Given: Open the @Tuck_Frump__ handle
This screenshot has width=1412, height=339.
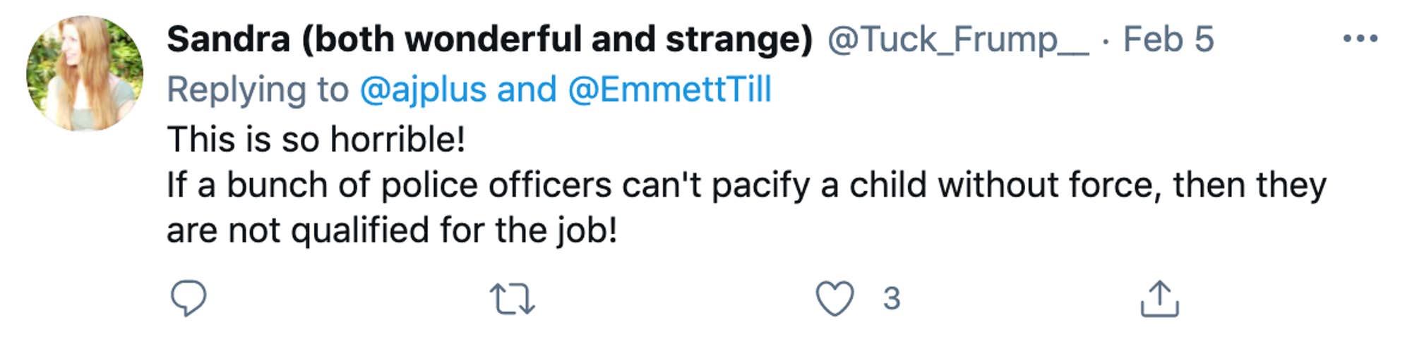Looking at the screenshot, I should [x=958, y=39].
